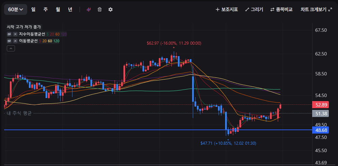Switch to the 년 (yearly) chart tab

(70, 9)
